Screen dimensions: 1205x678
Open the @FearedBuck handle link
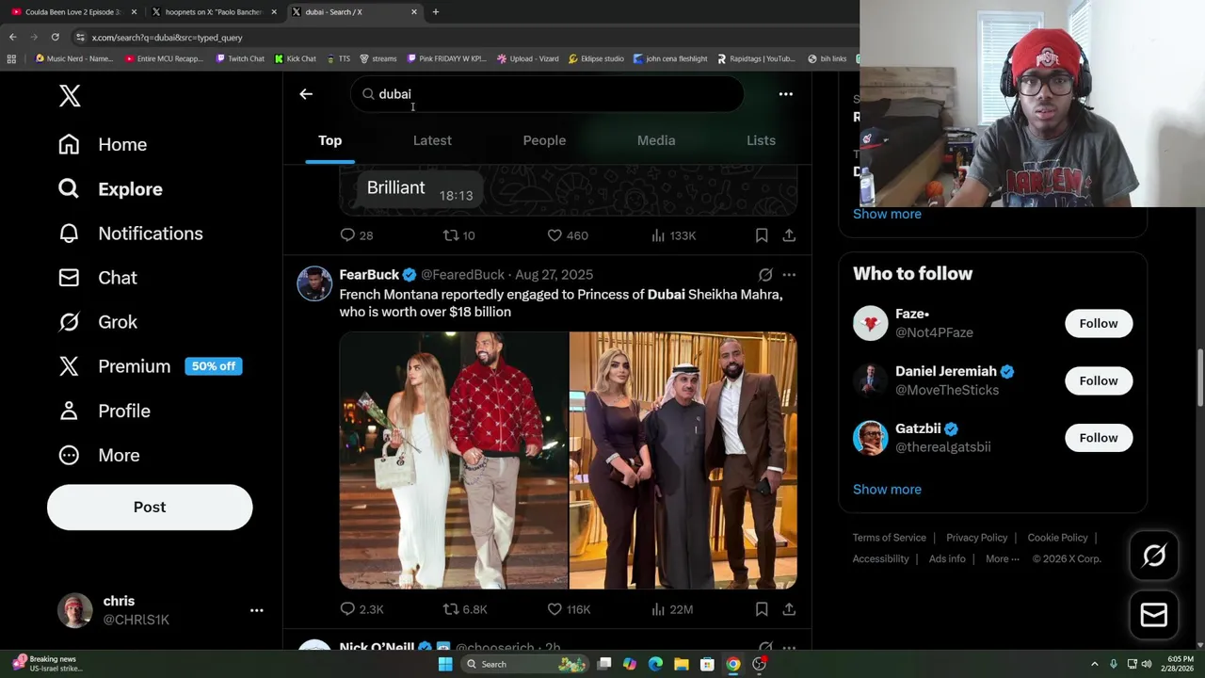point(462,275)
